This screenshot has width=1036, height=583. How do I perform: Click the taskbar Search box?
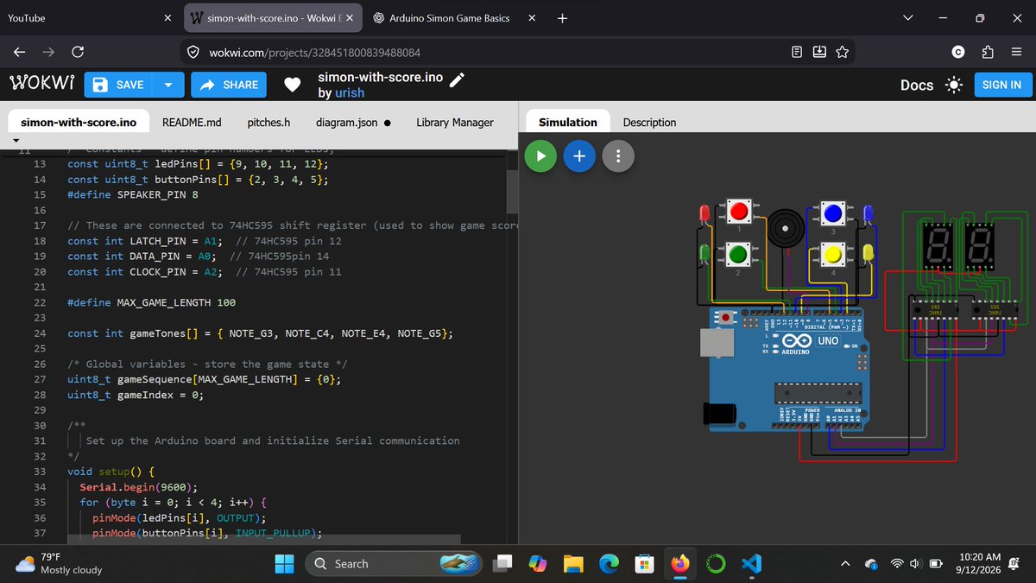point(394,564)
